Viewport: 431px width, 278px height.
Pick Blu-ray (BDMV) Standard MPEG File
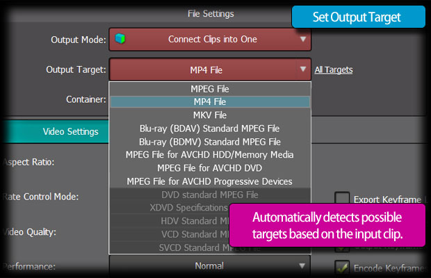[210, 142]
